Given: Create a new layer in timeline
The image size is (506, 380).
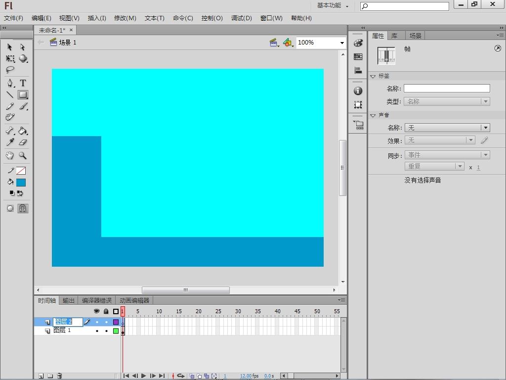Looking at the screenshot, I should (x=41, y=376).
